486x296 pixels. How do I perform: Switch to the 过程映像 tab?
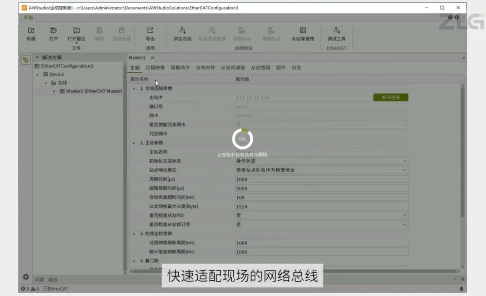tap(155, 68)
